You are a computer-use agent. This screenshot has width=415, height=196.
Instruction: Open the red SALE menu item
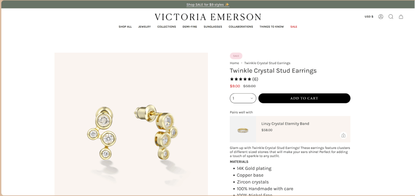293,27
